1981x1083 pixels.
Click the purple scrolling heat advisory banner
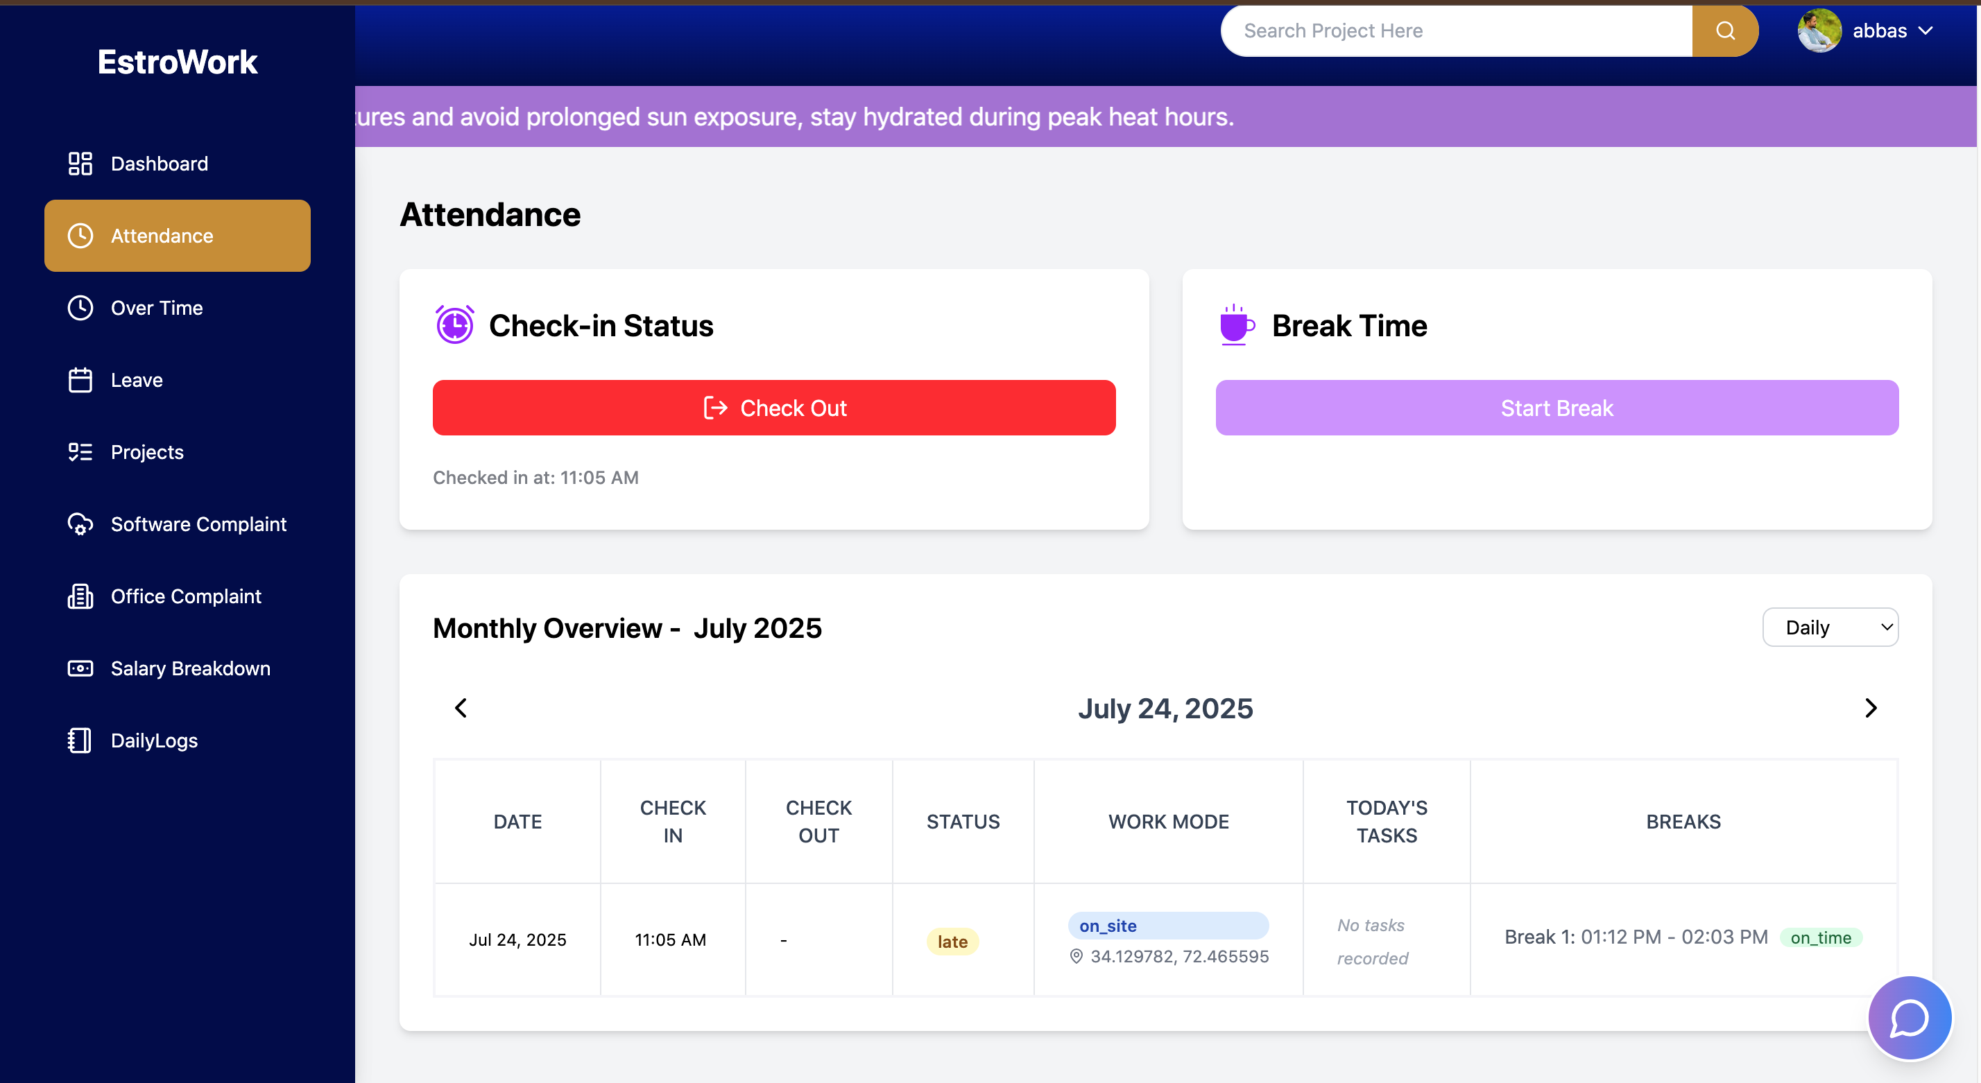pyautogui.click(x=1166, y=117)
